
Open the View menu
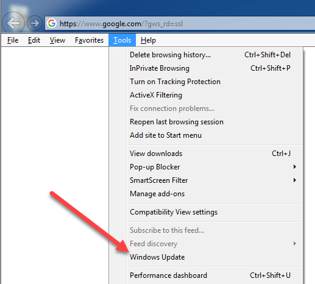[x=57, y=40]
